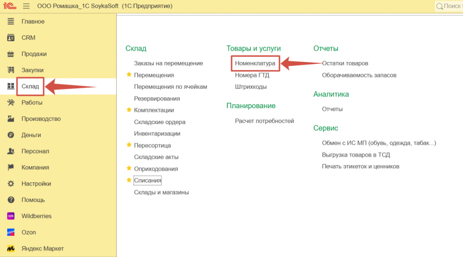Select Персонал in the sidebar

coord(35,151)
